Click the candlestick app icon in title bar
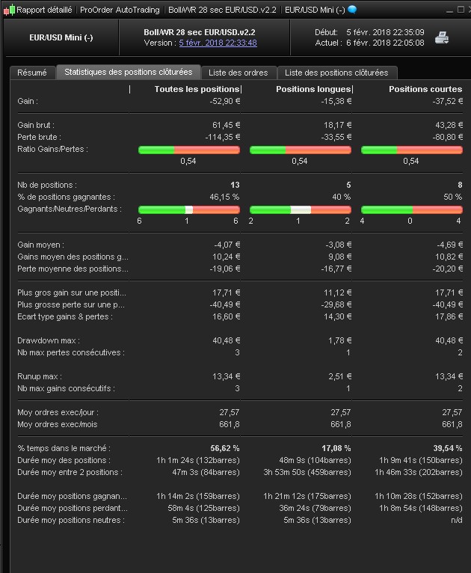The height and width of the screenshot is (573, 471). (x=7, y=10)
